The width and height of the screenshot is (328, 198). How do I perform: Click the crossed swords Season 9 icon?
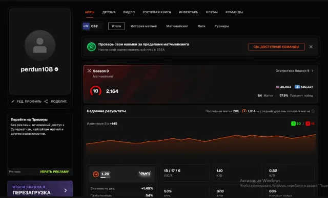[89, 71]
